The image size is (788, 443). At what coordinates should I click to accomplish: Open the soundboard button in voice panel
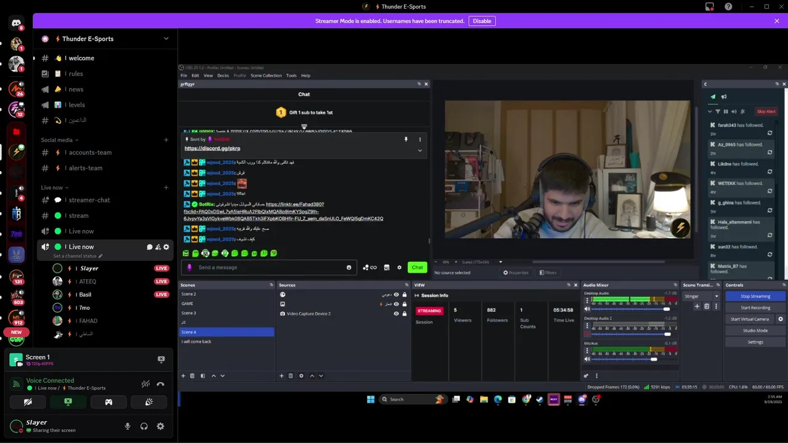tap(148, 402)
